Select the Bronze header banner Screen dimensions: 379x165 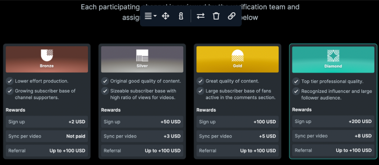(47, 59)
